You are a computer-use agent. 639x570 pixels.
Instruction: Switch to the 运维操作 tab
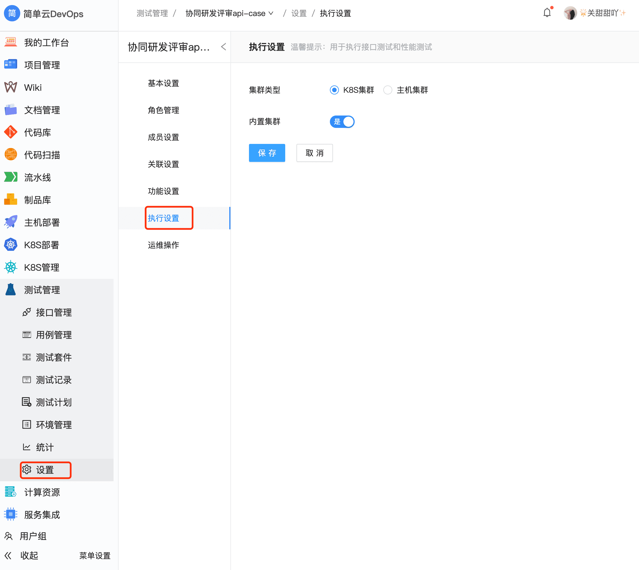click(x=163, y=245)
